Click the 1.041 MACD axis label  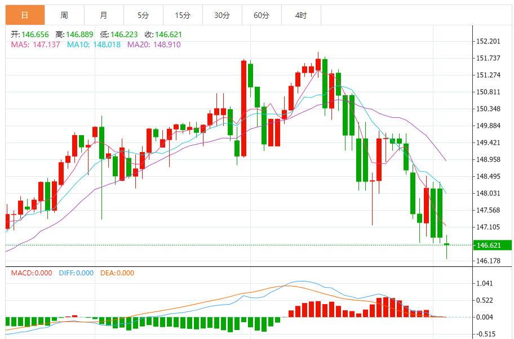pos(485,284)
